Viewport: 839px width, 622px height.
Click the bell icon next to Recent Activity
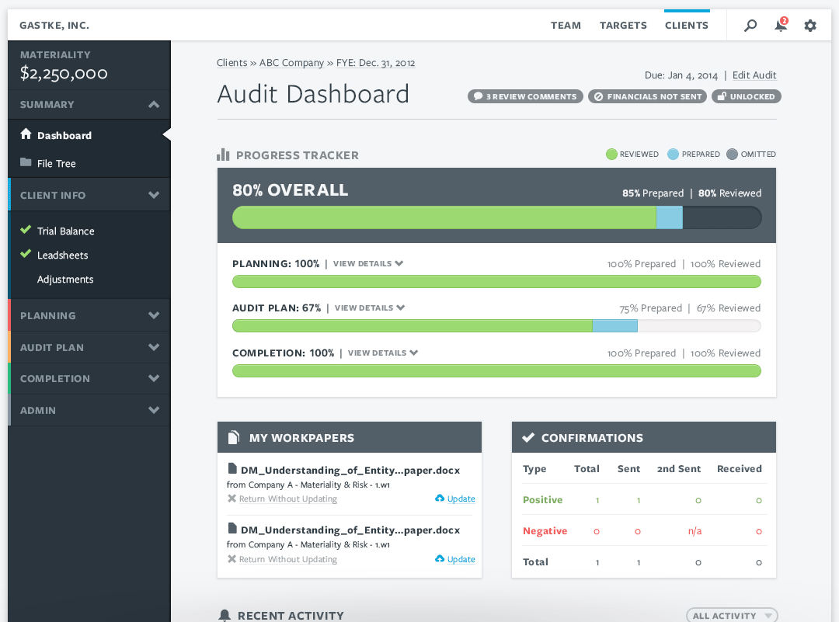225,614
